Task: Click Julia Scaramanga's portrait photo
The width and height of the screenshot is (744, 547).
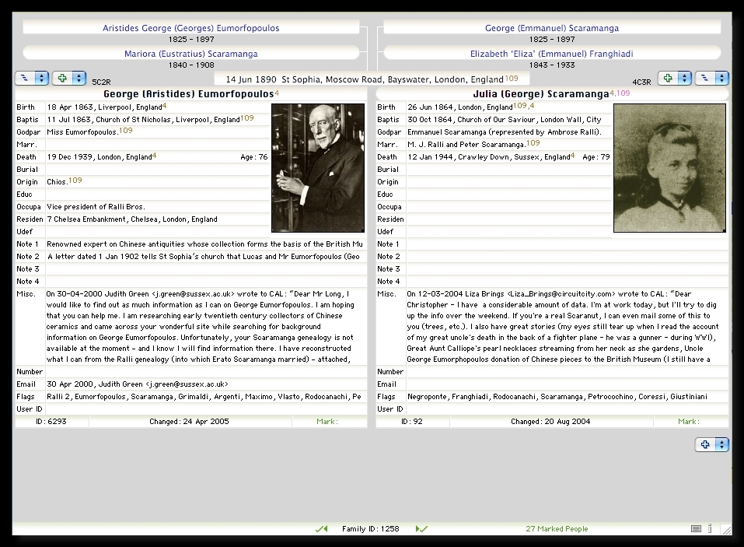Action: [669, 168]
